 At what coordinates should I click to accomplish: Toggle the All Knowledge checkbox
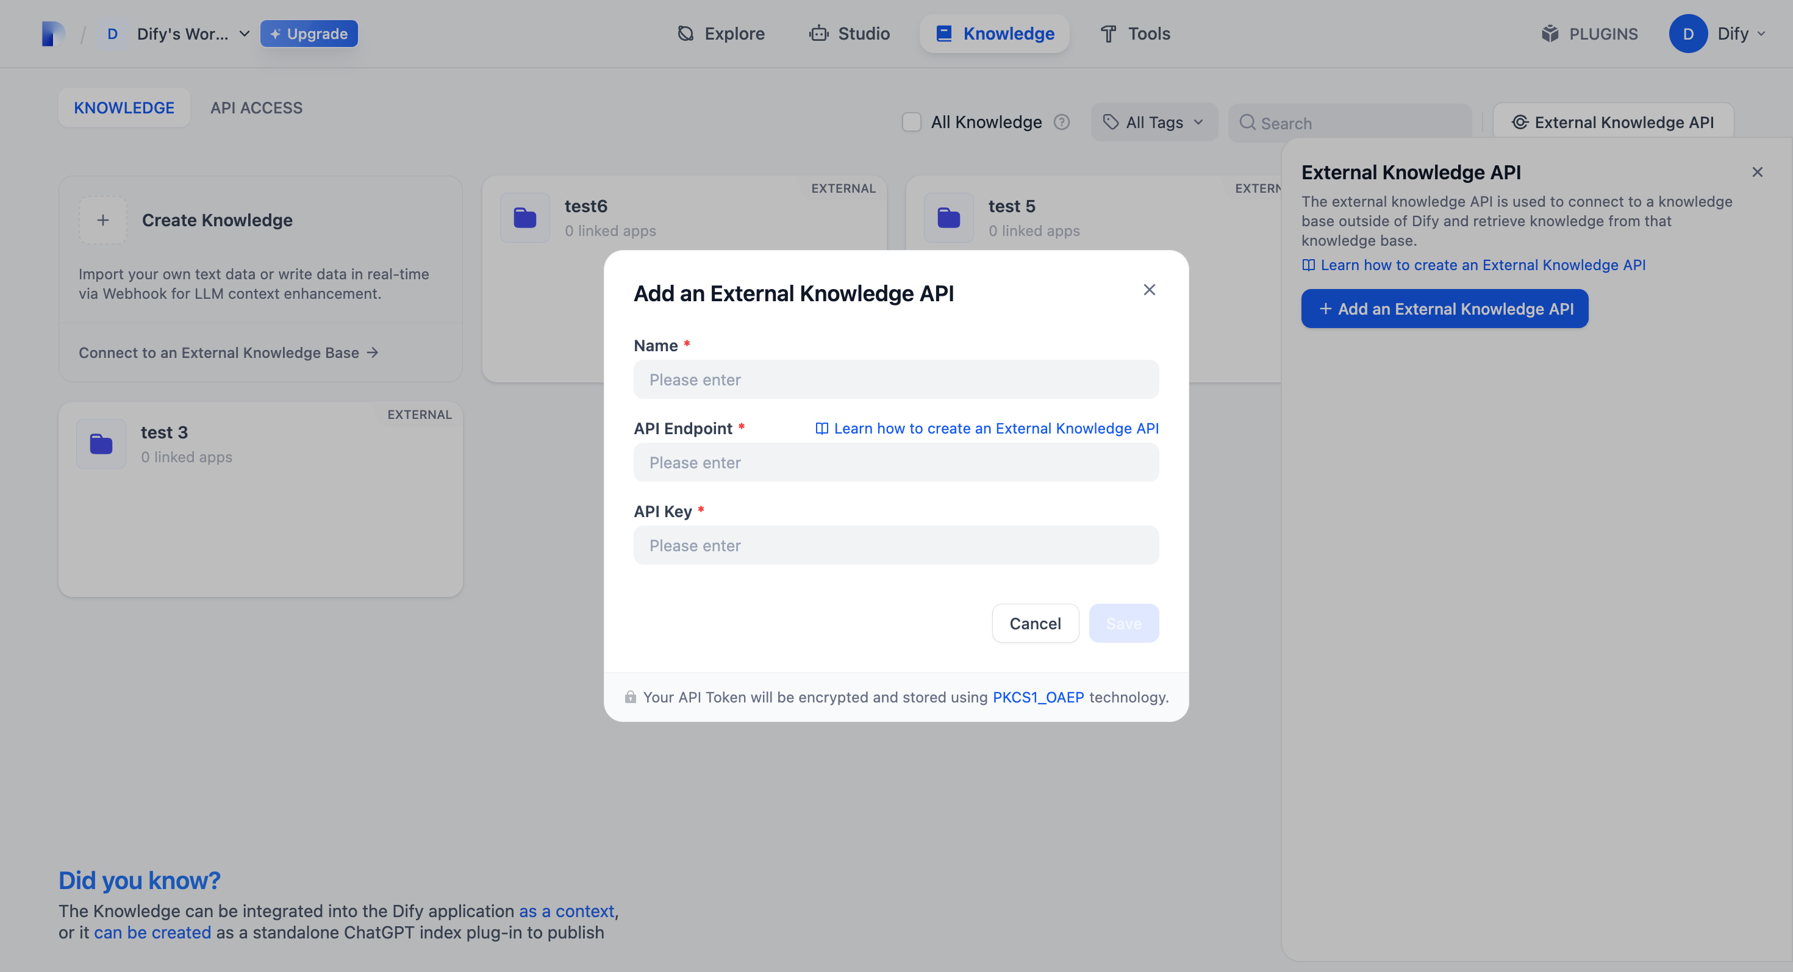[911, 123]
